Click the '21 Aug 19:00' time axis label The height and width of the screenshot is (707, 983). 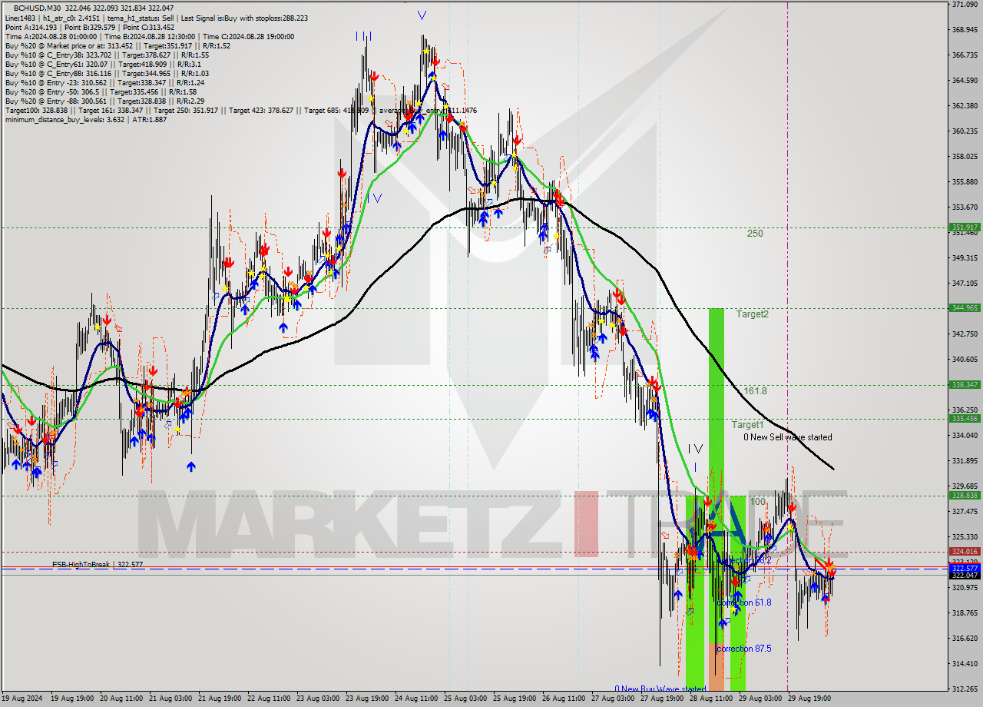219,699
